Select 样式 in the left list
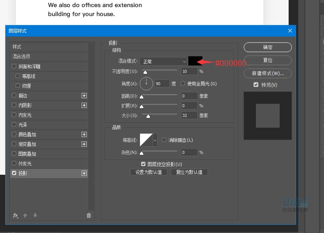 (x=49, y=47)
